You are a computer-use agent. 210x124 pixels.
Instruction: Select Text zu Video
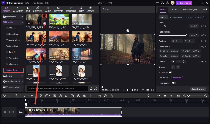(12, 46)
